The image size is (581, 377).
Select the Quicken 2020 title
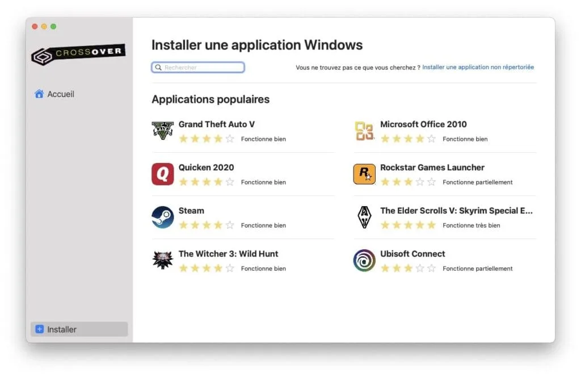(x=206, y=167)
